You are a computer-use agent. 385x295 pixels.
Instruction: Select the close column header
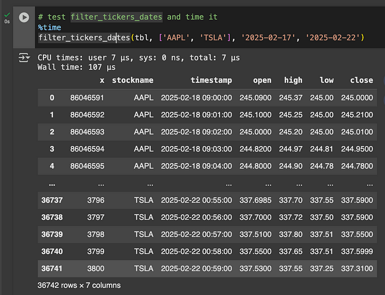click(361, 80)
